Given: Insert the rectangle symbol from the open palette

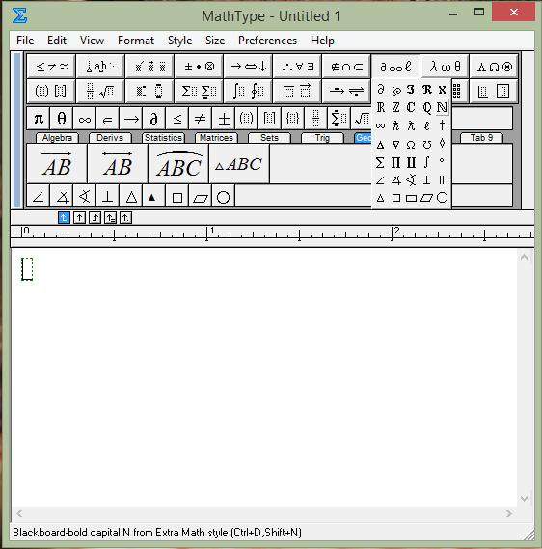Looking at the screenshot, I should (x=411, y=198).
